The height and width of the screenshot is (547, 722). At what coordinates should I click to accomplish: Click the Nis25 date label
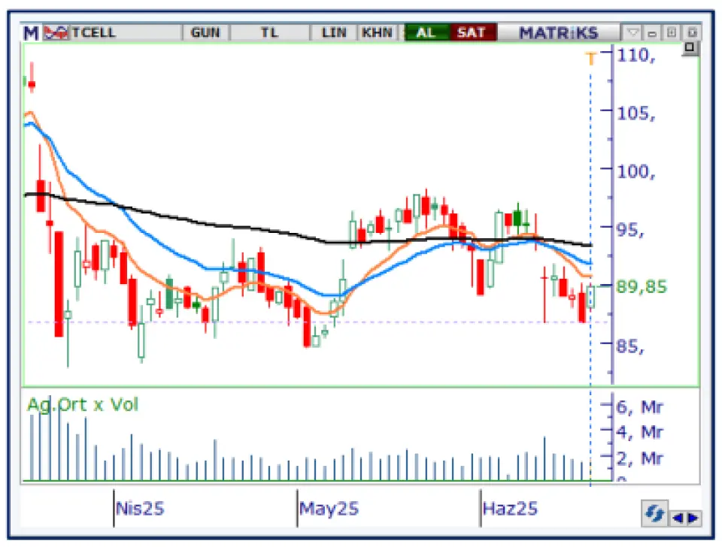click(140, 509)
